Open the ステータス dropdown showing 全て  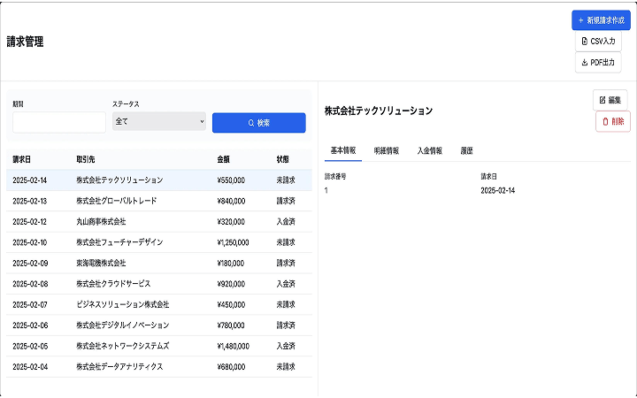pos(159,121)
